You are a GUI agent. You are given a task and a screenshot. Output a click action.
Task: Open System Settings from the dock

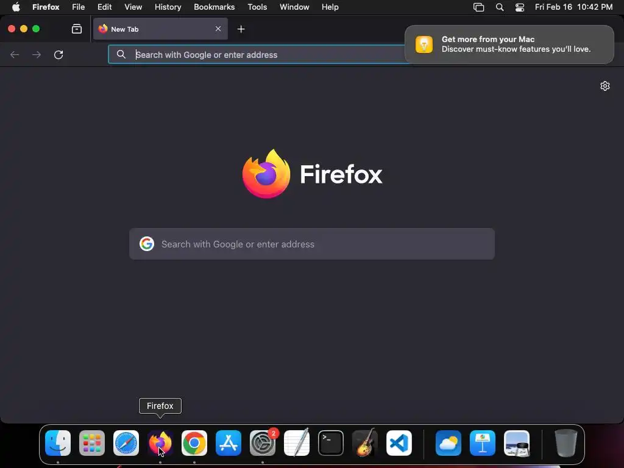(x=263, y=443)
